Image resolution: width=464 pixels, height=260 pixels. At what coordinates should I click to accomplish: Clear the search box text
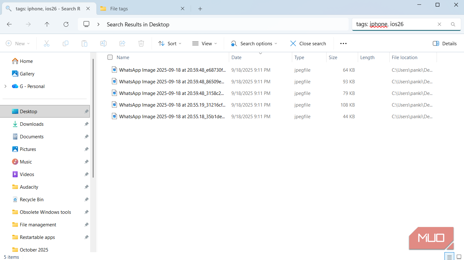pos(439,24)
